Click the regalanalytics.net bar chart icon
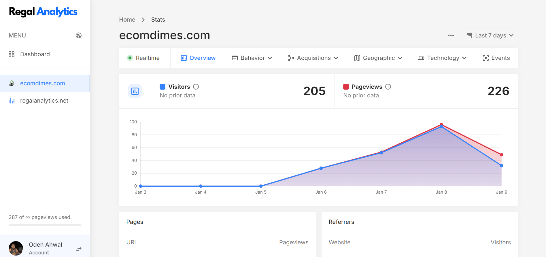The height and width of the screenshot is (257, 546). click(x=12, y=101)
